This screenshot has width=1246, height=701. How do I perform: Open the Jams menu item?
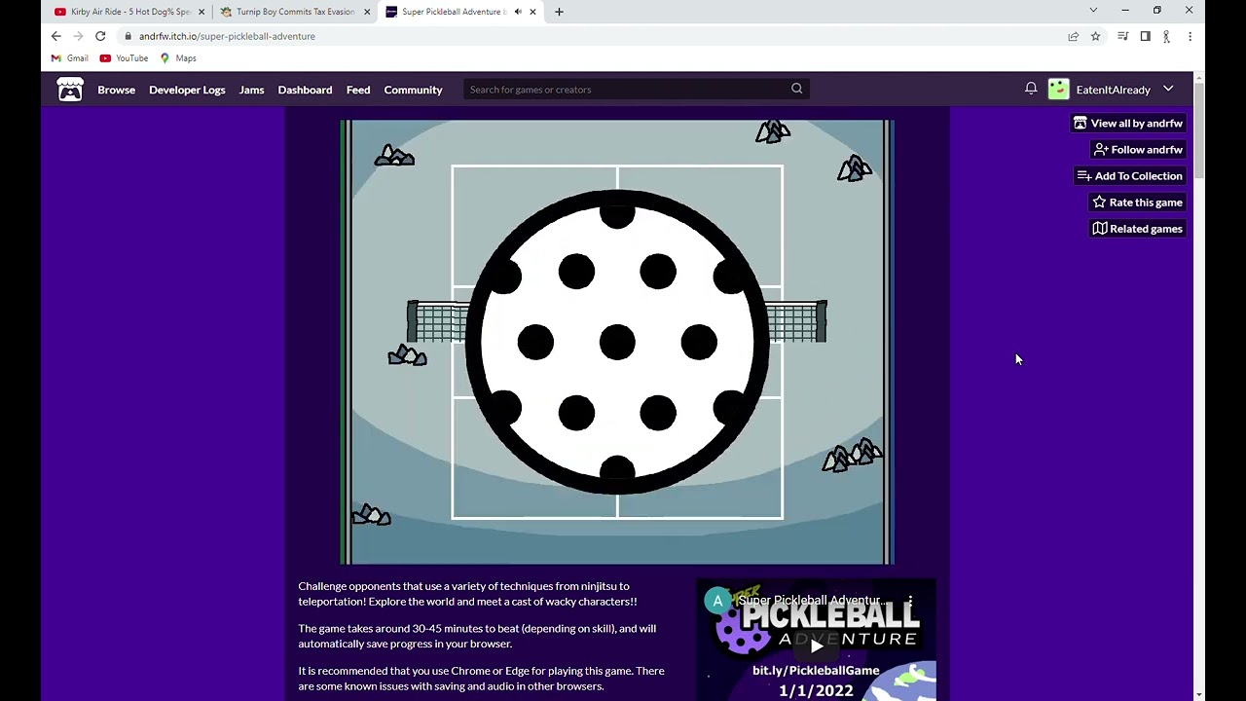coord(251,90)
